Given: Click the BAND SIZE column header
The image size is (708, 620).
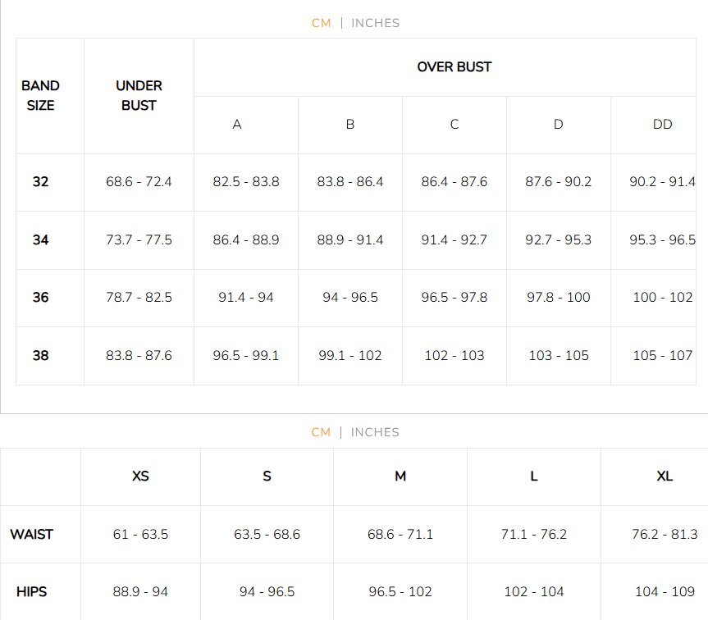Looking at the screenshot, I should tap(40, 95).
